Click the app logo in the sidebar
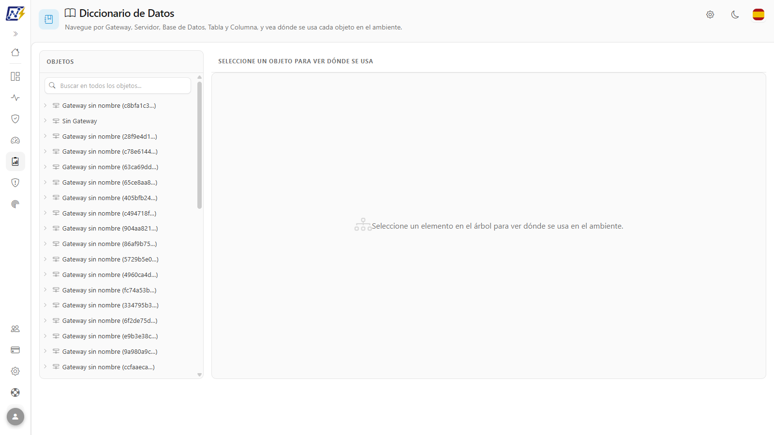 coord(15,14)
